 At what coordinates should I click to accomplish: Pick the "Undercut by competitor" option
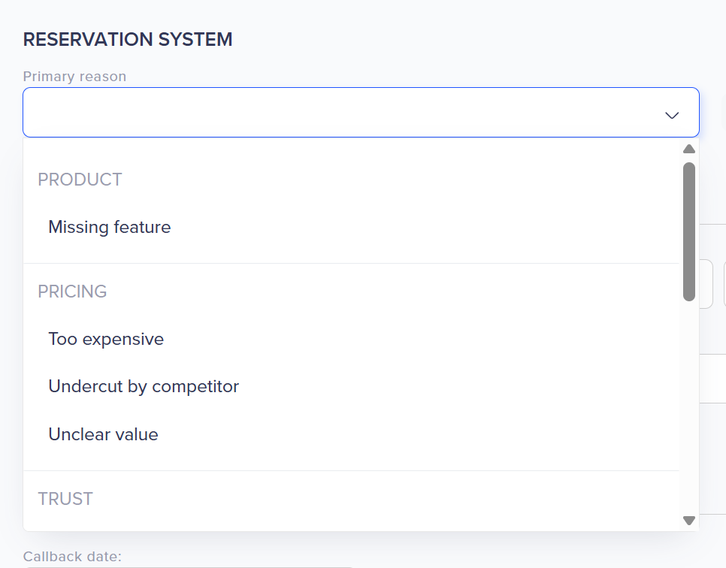tap(144, 387)
